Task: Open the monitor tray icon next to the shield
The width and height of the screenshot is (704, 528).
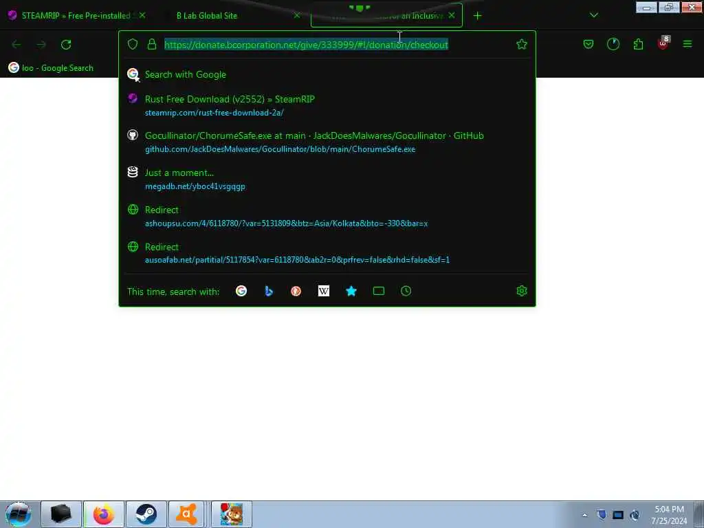Action: pos(618,515)
